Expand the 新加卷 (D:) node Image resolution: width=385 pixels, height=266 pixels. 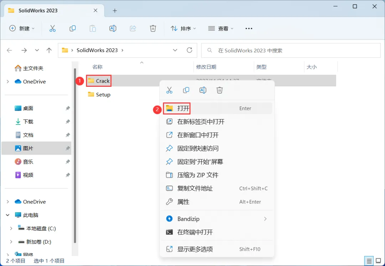[x=11, y=242]
